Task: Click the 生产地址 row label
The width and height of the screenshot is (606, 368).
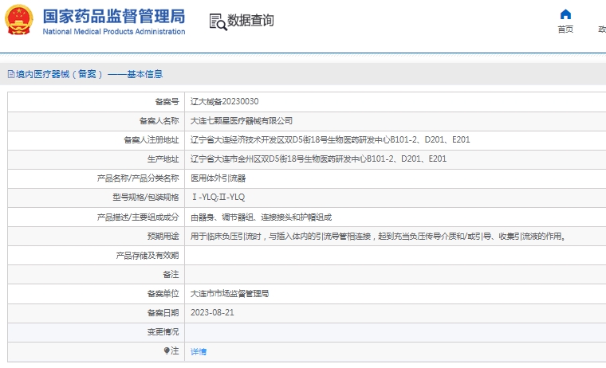Action: pyautogui.click(x=163, y=159)
